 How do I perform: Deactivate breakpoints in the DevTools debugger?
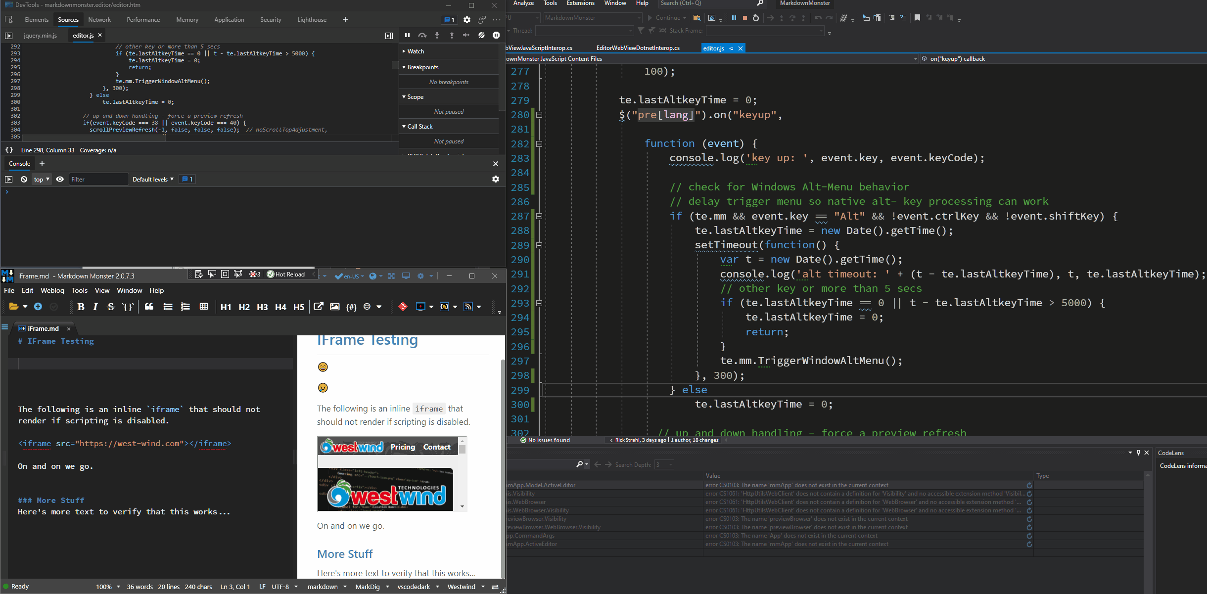481,35
